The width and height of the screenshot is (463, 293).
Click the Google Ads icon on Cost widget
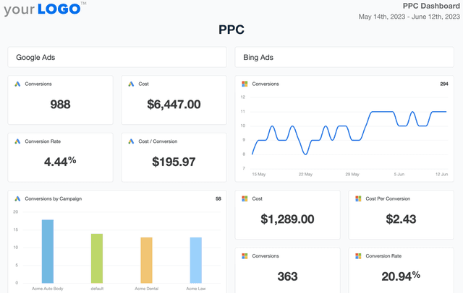pos(131,84)
